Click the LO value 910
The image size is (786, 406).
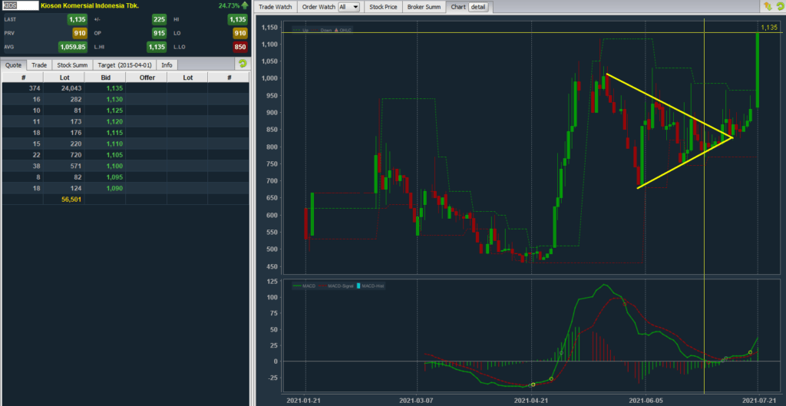tap(239, 34)
